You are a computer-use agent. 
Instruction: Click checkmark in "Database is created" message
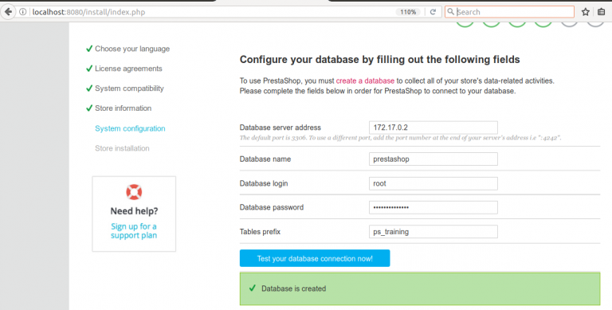(253, 288)
